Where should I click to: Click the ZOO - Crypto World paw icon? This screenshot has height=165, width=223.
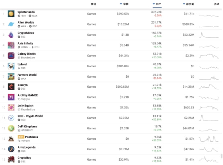coord(11,118)
